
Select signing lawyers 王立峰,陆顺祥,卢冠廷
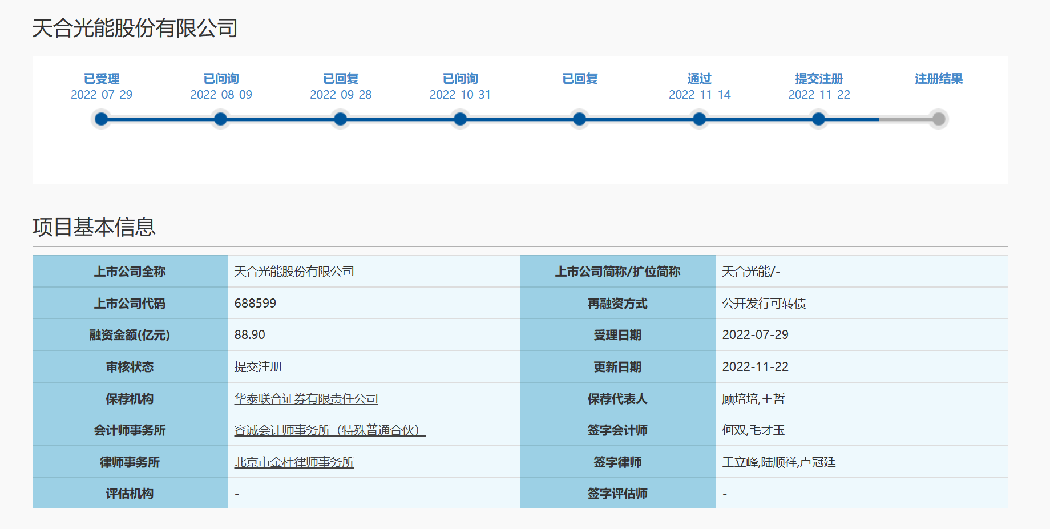(779, 462)
